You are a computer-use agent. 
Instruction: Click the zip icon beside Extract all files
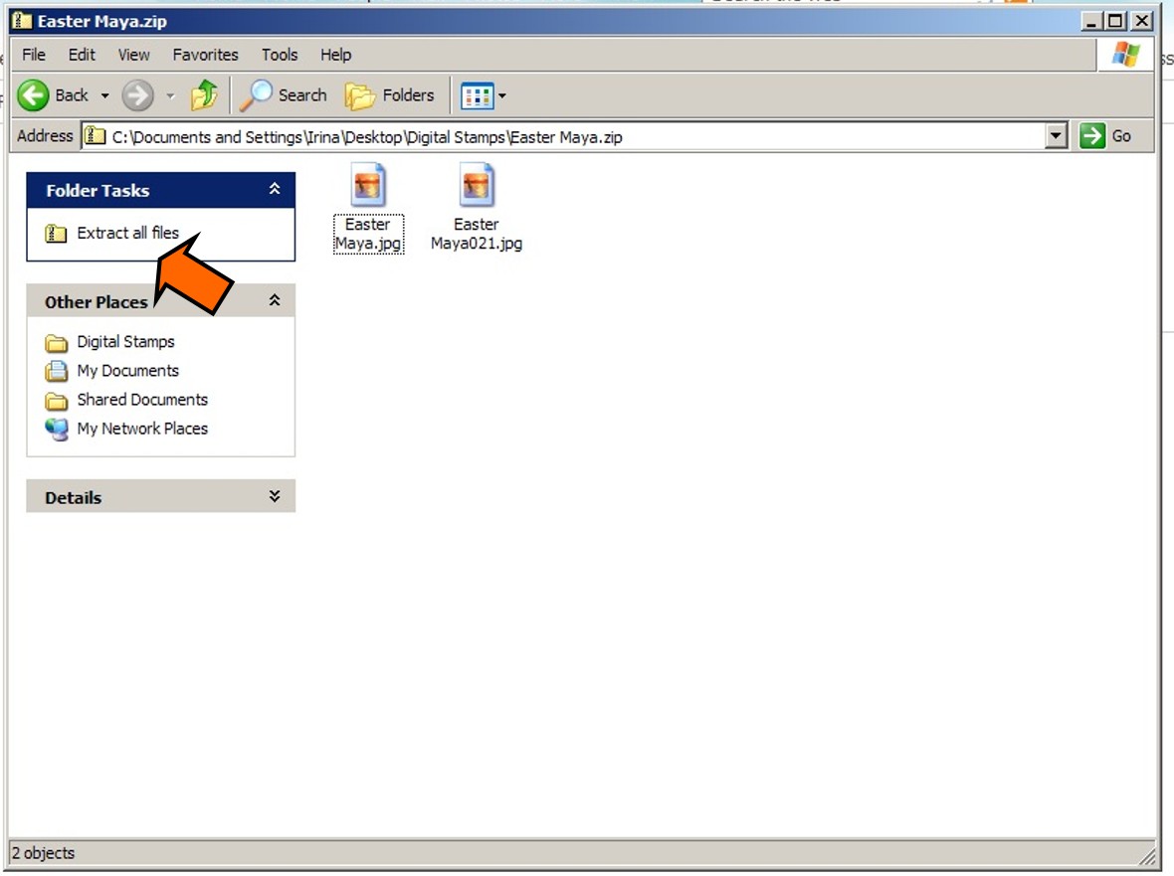[56, 234]
